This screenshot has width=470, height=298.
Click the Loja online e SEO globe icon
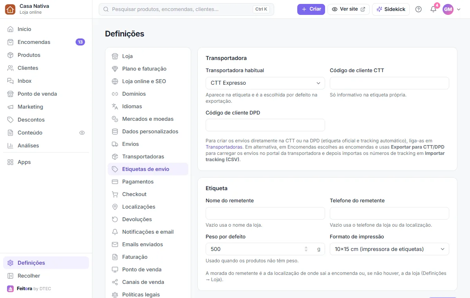(115, 81)
